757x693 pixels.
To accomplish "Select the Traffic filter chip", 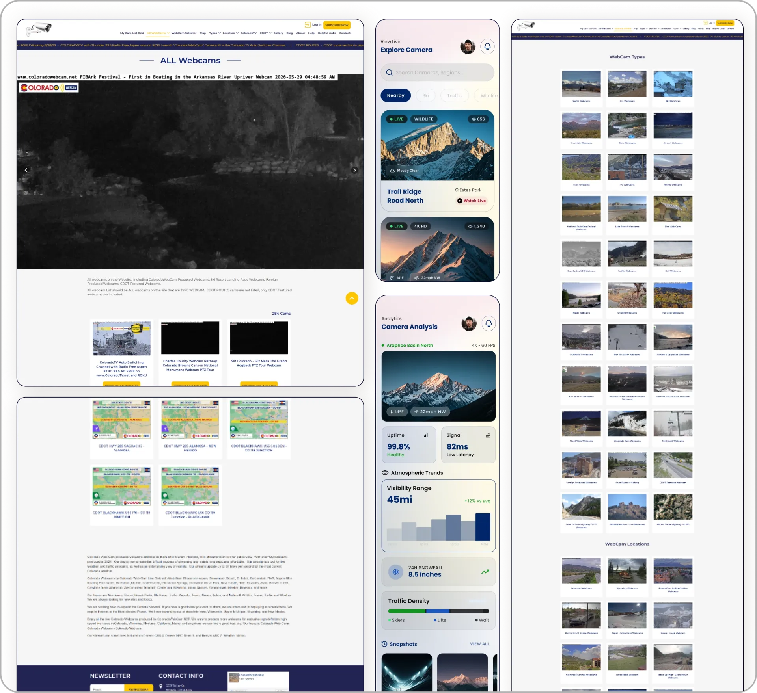I will (455, 95).
